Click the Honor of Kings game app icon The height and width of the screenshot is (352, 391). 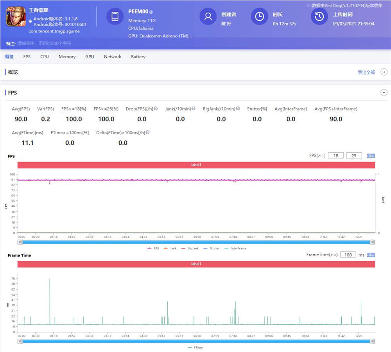coord(16,16)
